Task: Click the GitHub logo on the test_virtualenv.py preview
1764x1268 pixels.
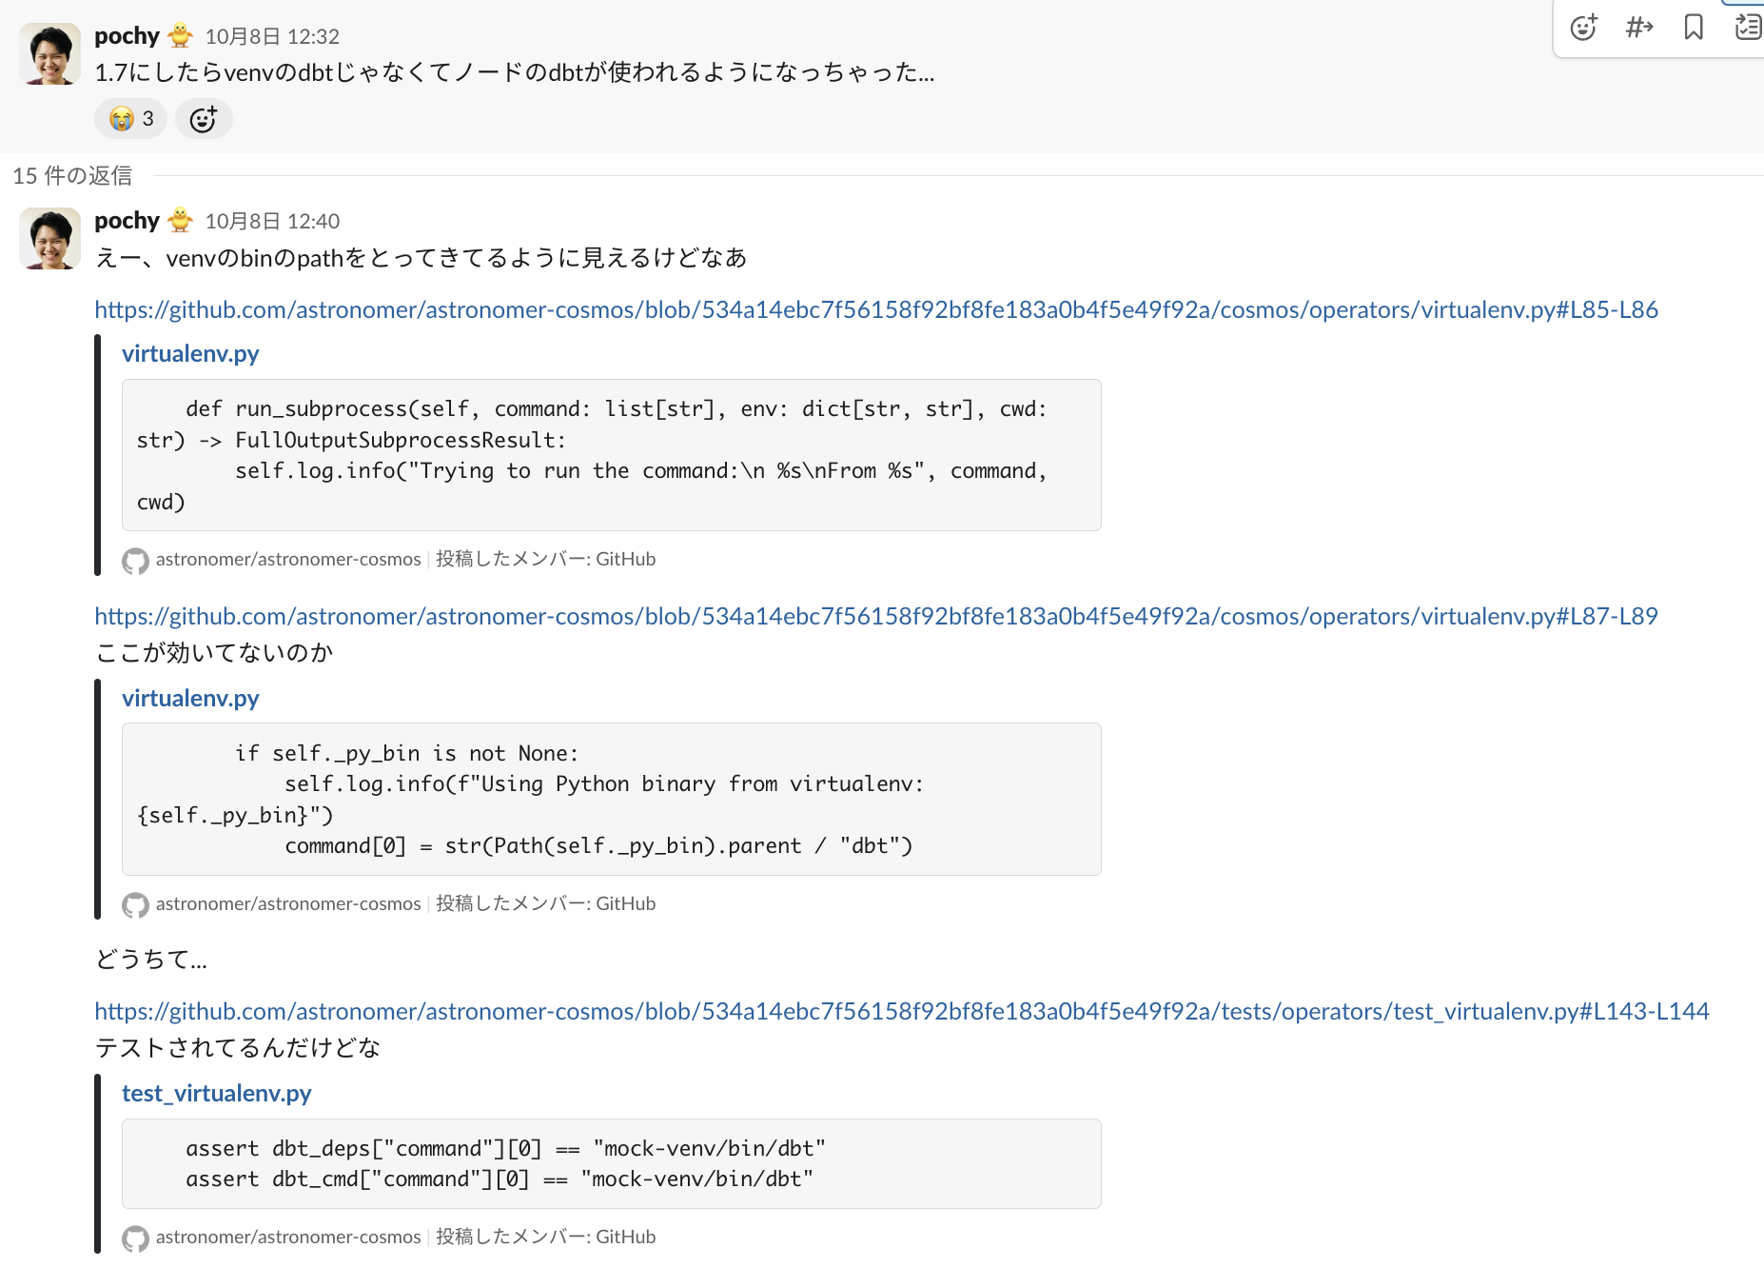Action: [x=134, y=1238]
